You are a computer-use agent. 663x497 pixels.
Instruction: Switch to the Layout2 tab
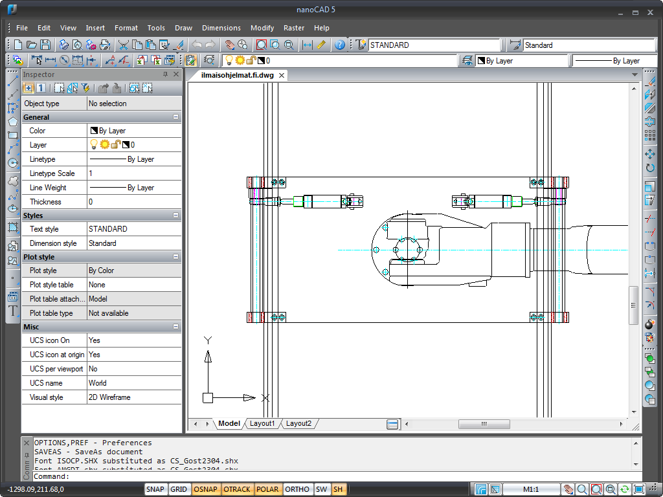click(x=298, y=423)
